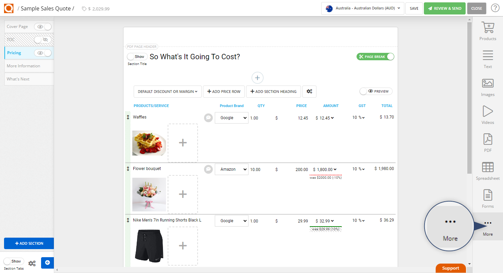Click the Add Section button

point(29,243)
